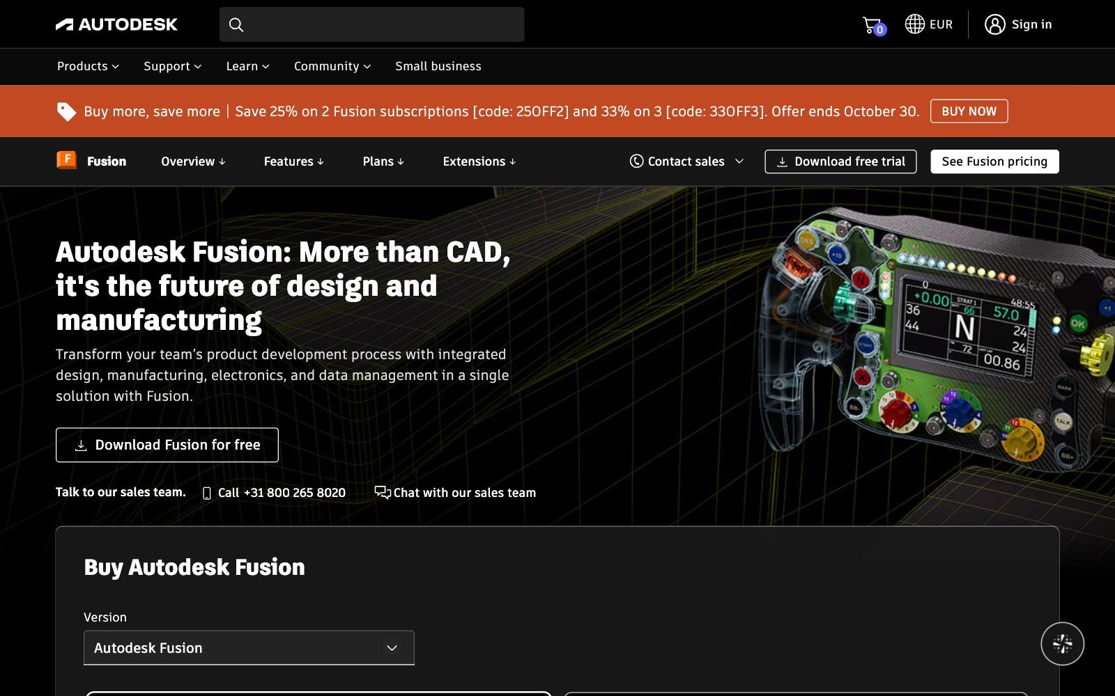
Task: Expand the Community menu
Action: (332, 66)
